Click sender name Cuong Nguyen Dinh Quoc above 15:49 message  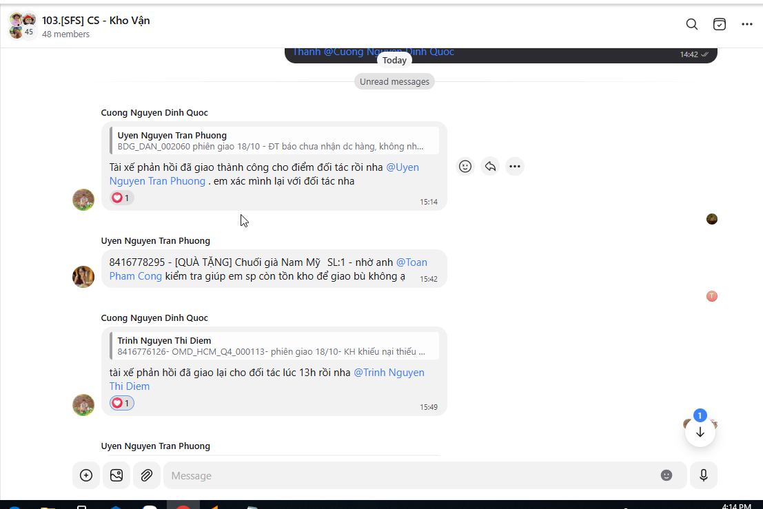coord(154,318)
